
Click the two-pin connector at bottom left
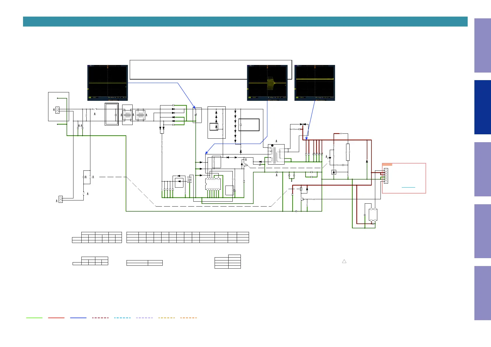tap(61, 199)
